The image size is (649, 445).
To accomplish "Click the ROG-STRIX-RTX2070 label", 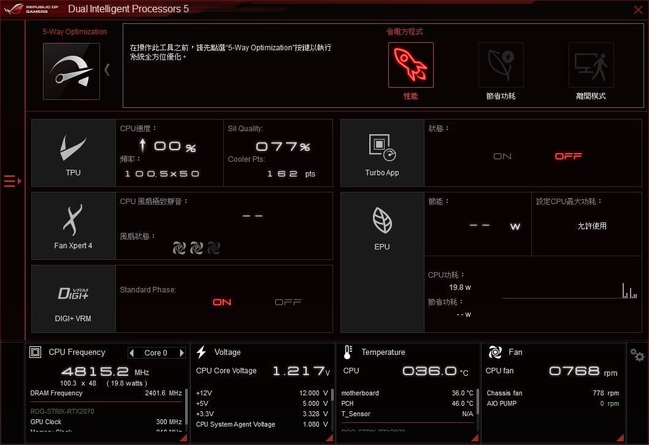I will [62, 411].
